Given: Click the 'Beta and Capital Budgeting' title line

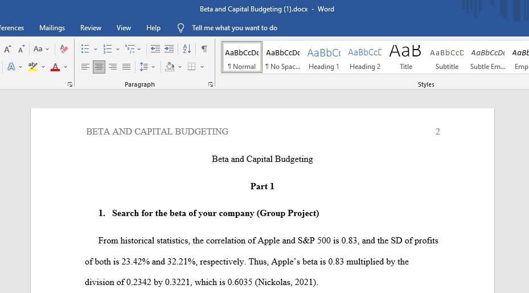Looking at the screenshot, I should [262, 159].
